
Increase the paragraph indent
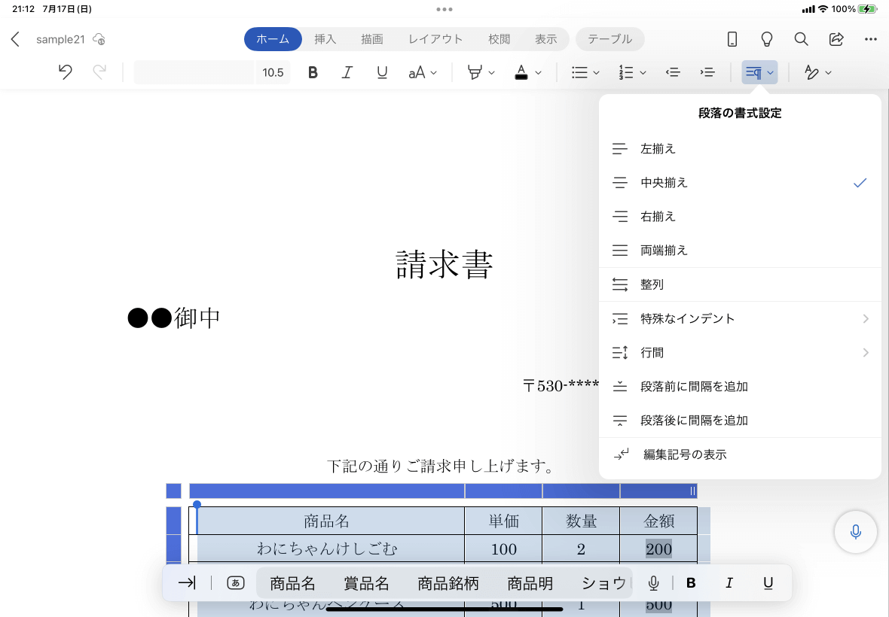[707, 72]
